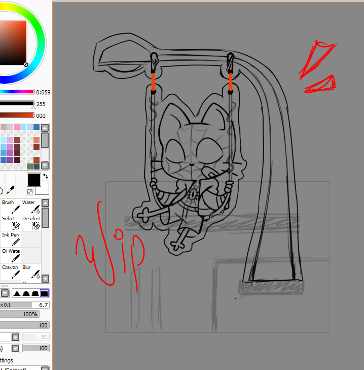Click the saturation slider showing 255
This screenshot has width=364, height=370.
pos(17,104)
